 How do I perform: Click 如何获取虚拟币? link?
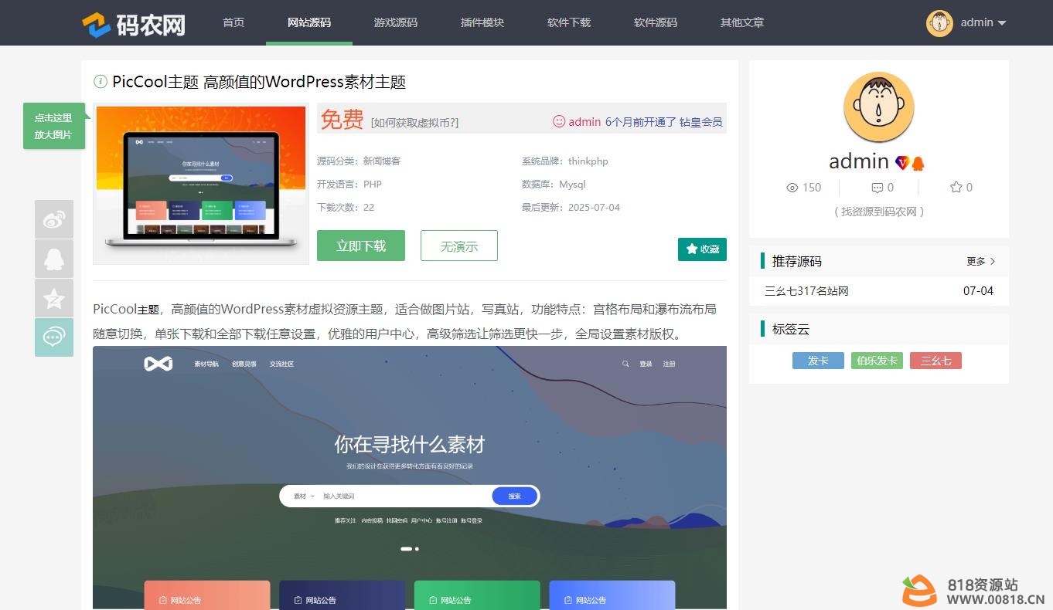(414, 122)
